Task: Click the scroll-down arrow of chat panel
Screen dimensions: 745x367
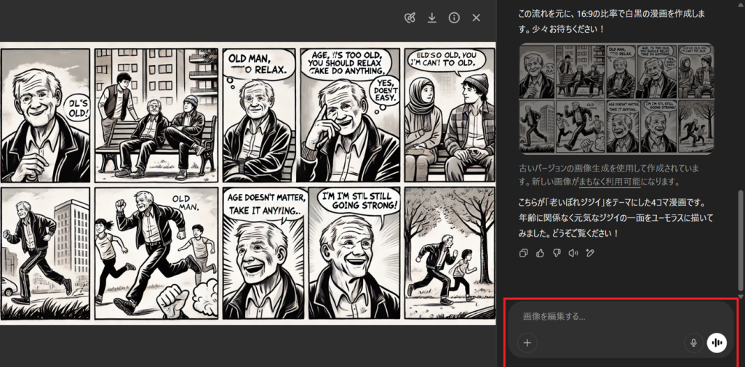Action: (x=741, y=297)
